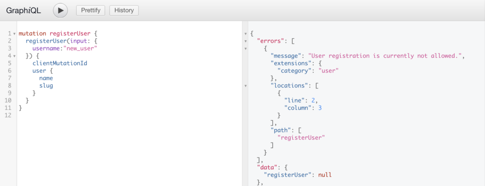Viewport: 485px width, 186px height.
Task: Click the Prettify button
Action: [x=90, y=10]
